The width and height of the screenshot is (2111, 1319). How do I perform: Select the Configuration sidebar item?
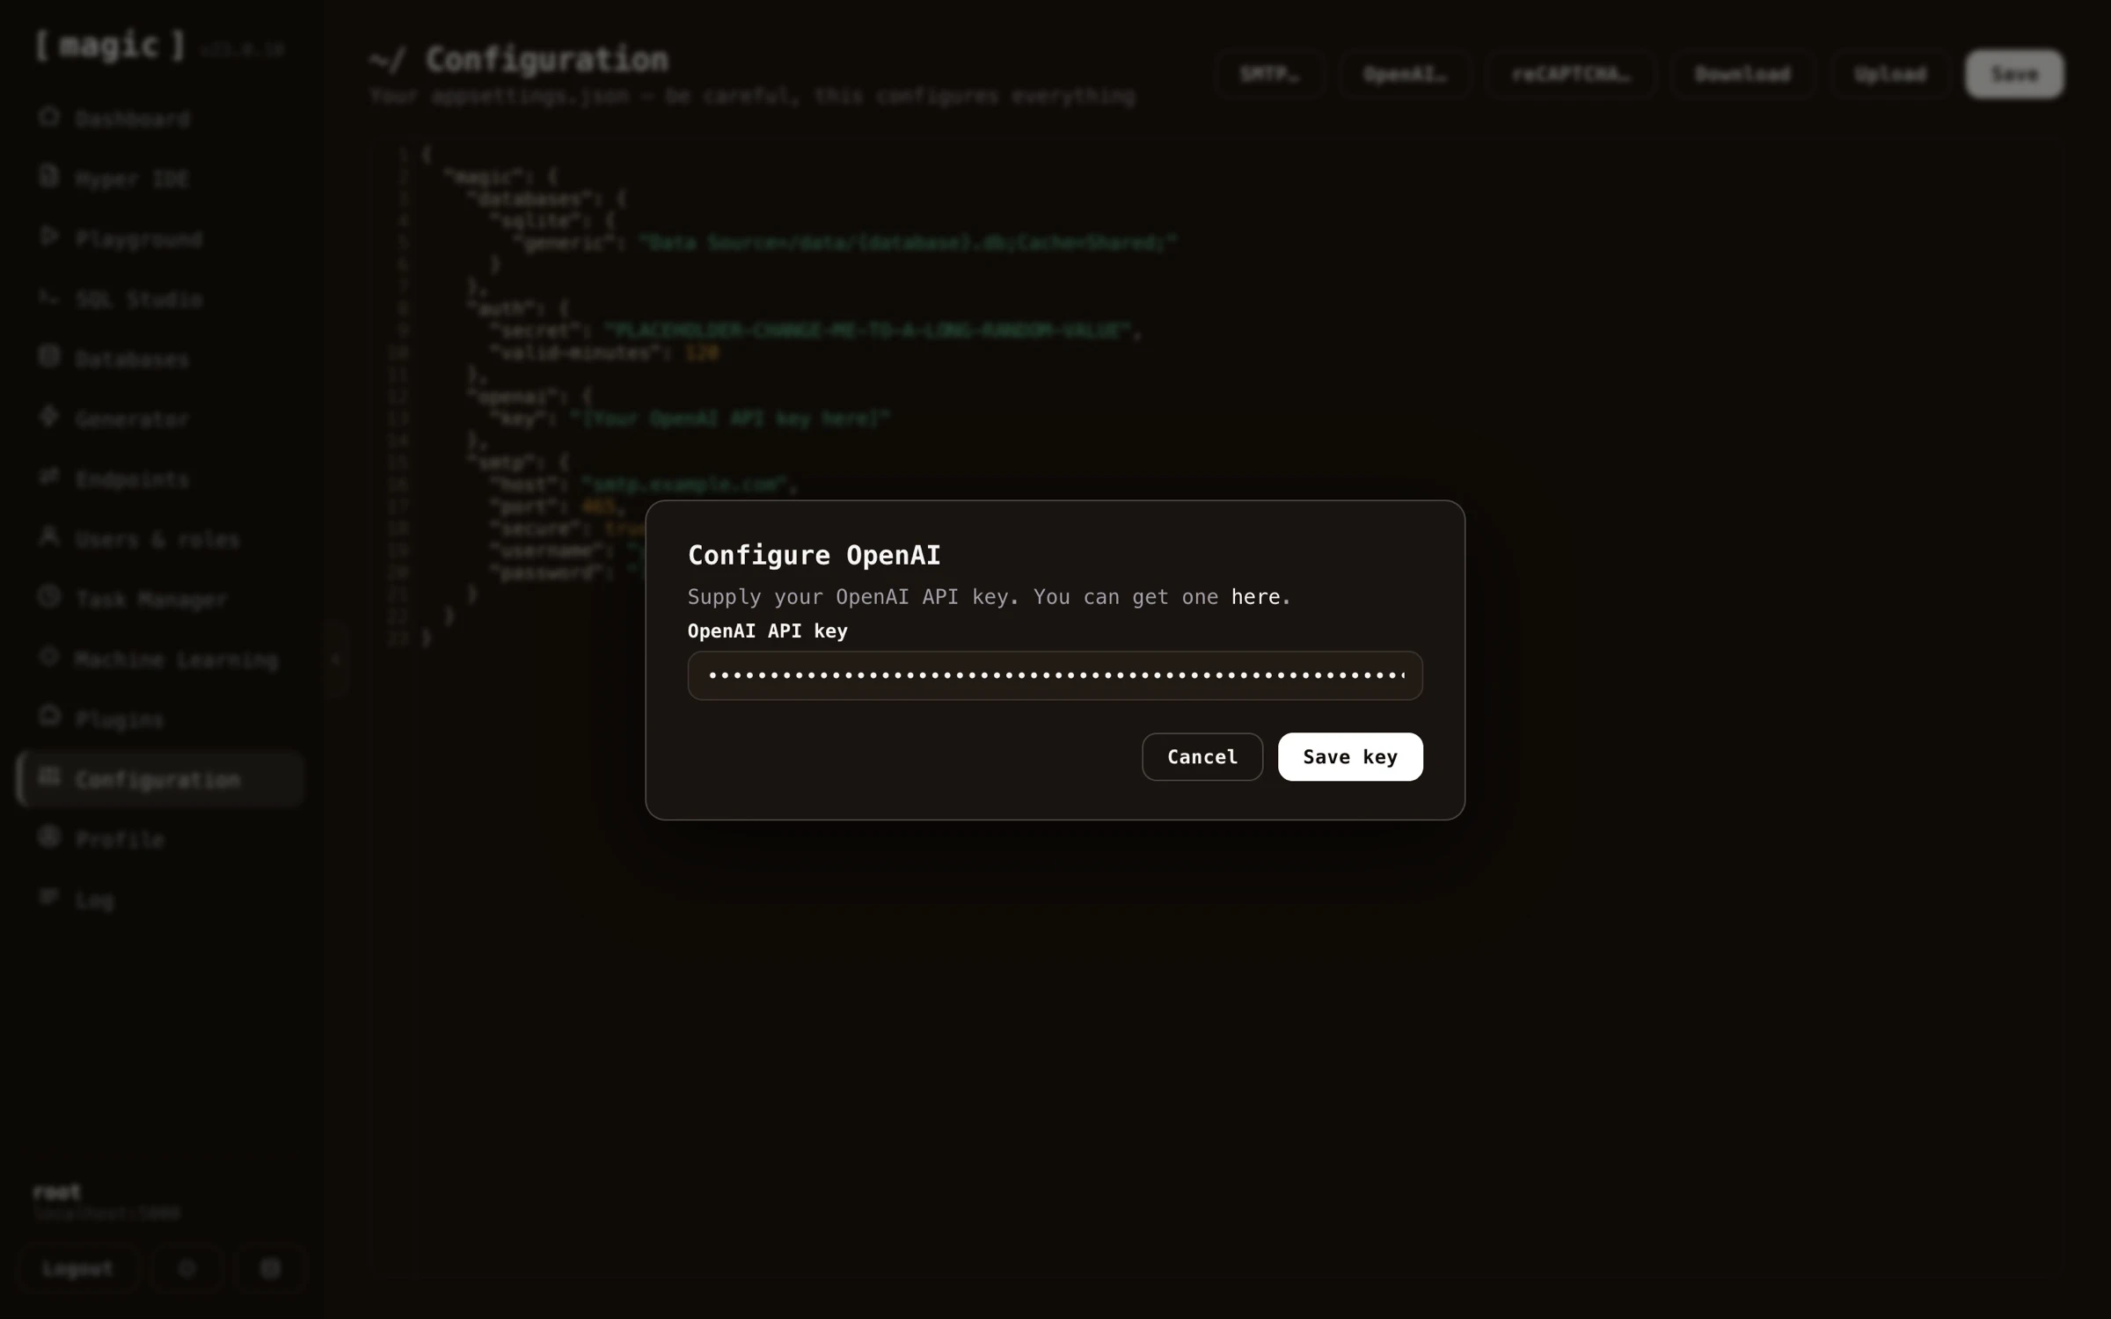point(160,779)
